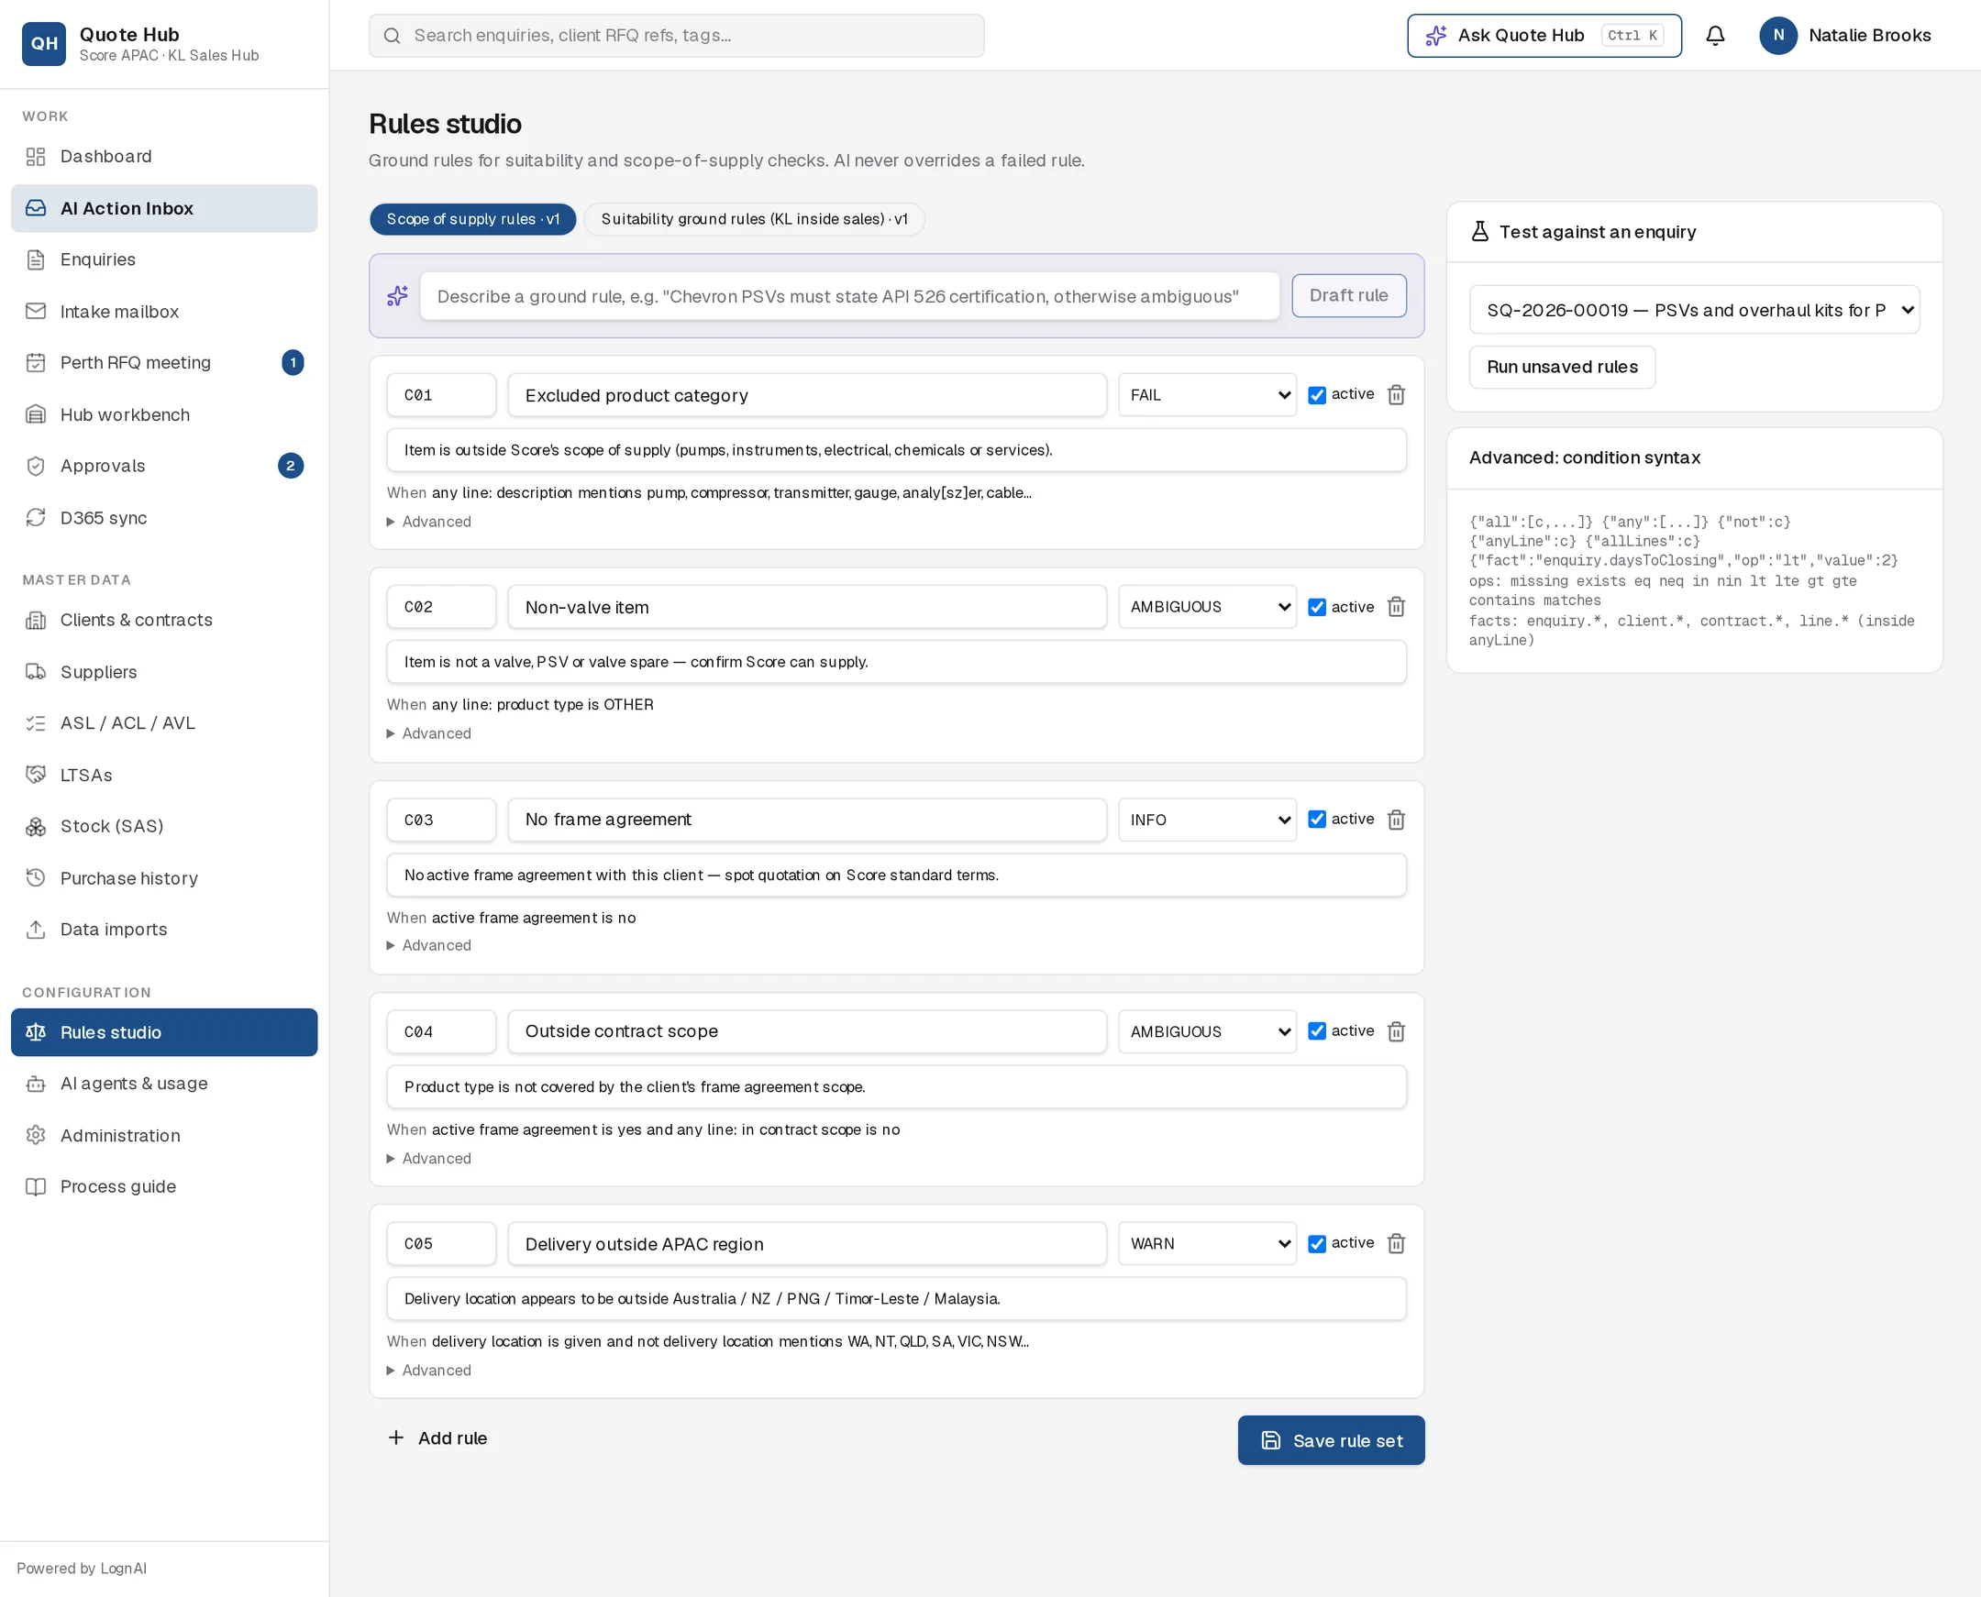
Task: Open Purchase history page
Action: [x=164, y=878]
